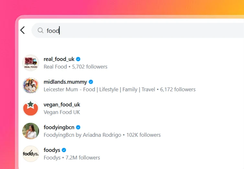Open the midlands.mummy family photo avatar

coord(31,85)
